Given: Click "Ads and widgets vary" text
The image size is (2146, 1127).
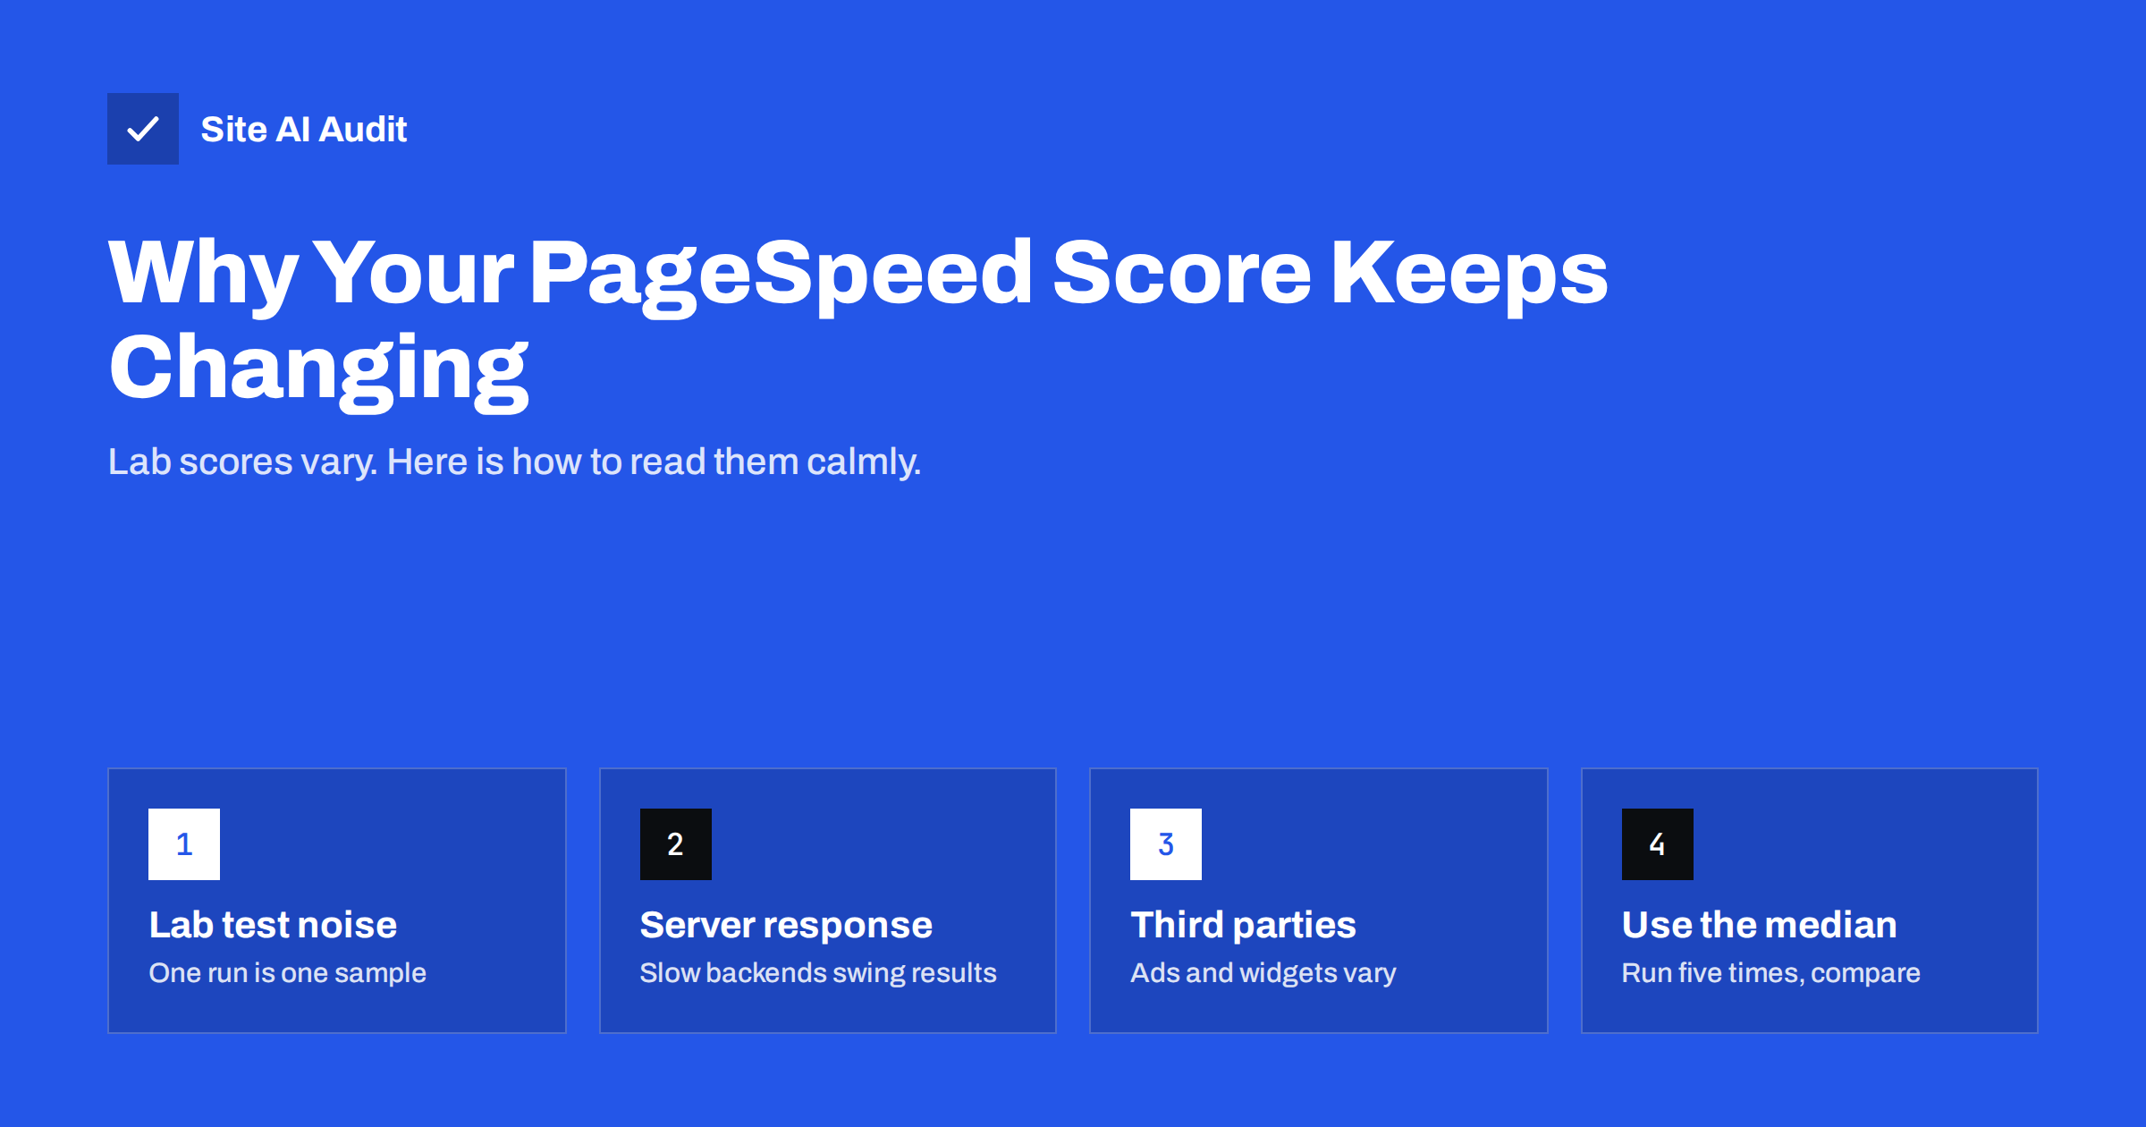Looking at the screenshot, I should 1263,972.
